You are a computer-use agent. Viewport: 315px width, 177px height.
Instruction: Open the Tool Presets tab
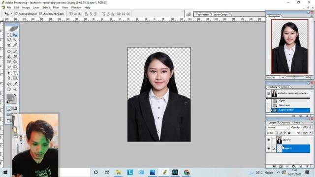tap(202, 14)
